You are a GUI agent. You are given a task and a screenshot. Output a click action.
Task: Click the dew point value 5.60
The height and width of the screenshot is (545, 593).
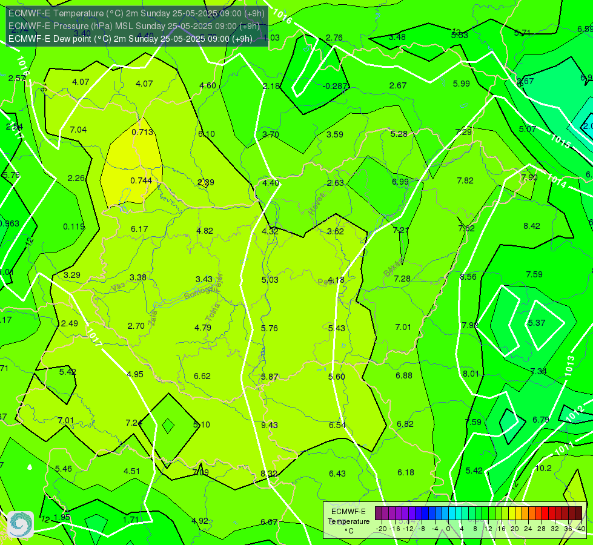coord(337,377)
